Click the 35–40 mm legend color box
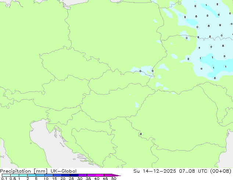 click(x=91, y=175)
